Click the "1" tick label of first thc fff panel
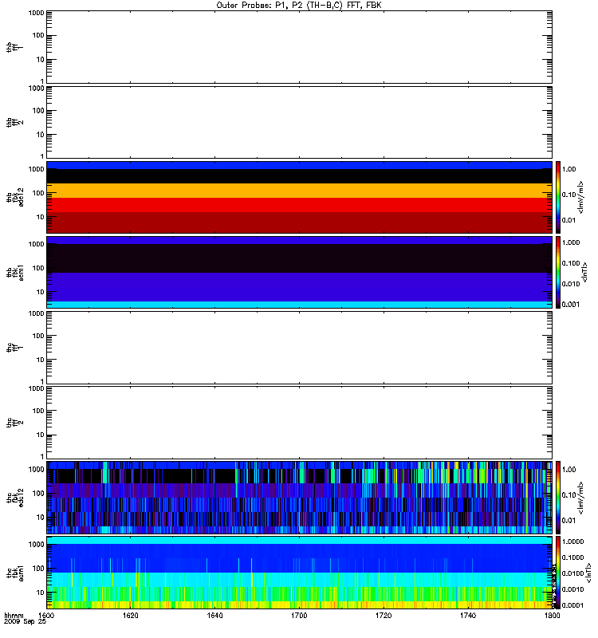 click(x=42, y=381)
